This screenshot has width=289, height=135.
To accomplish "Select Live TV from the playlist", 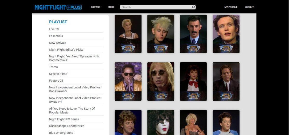I will pyautogui.click(x=54, y=29).
